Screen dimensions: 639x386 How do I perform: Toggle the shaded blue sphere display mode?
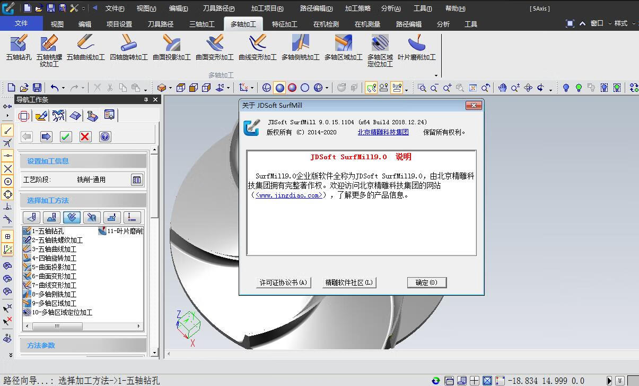tap(279, 88)
